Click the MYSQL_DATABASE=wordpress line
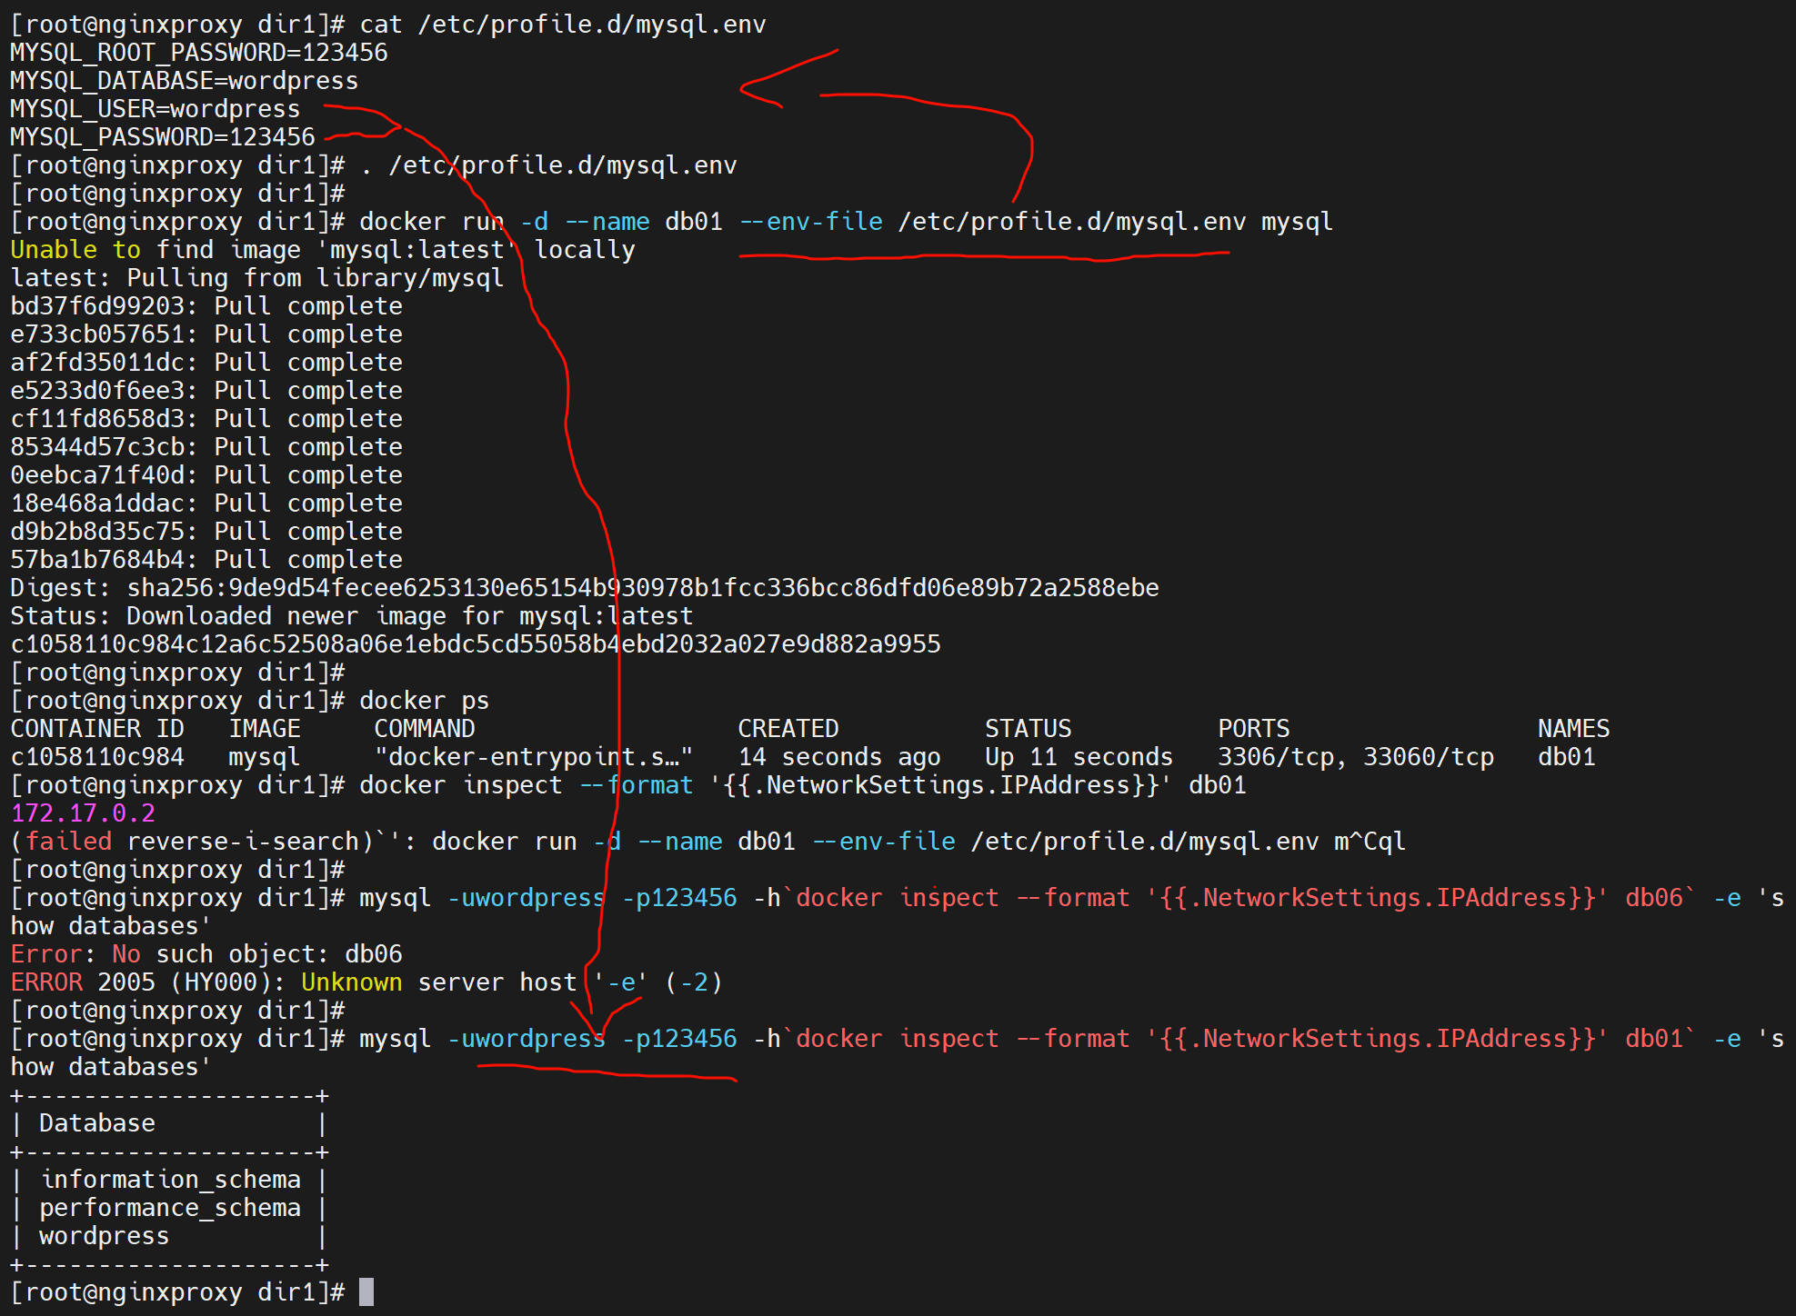 tap(184, 81)
